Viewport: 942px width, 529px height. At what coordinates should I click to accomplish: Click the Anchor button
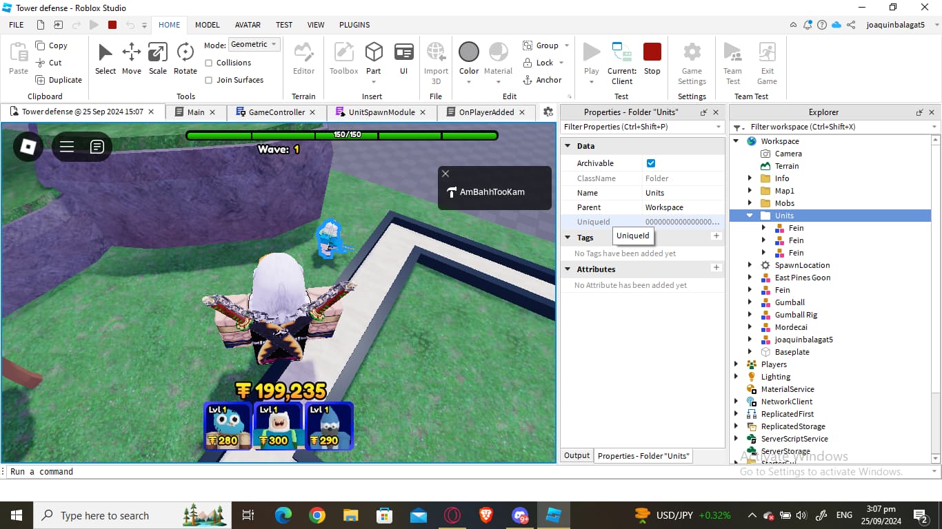[x=542, y=80]
